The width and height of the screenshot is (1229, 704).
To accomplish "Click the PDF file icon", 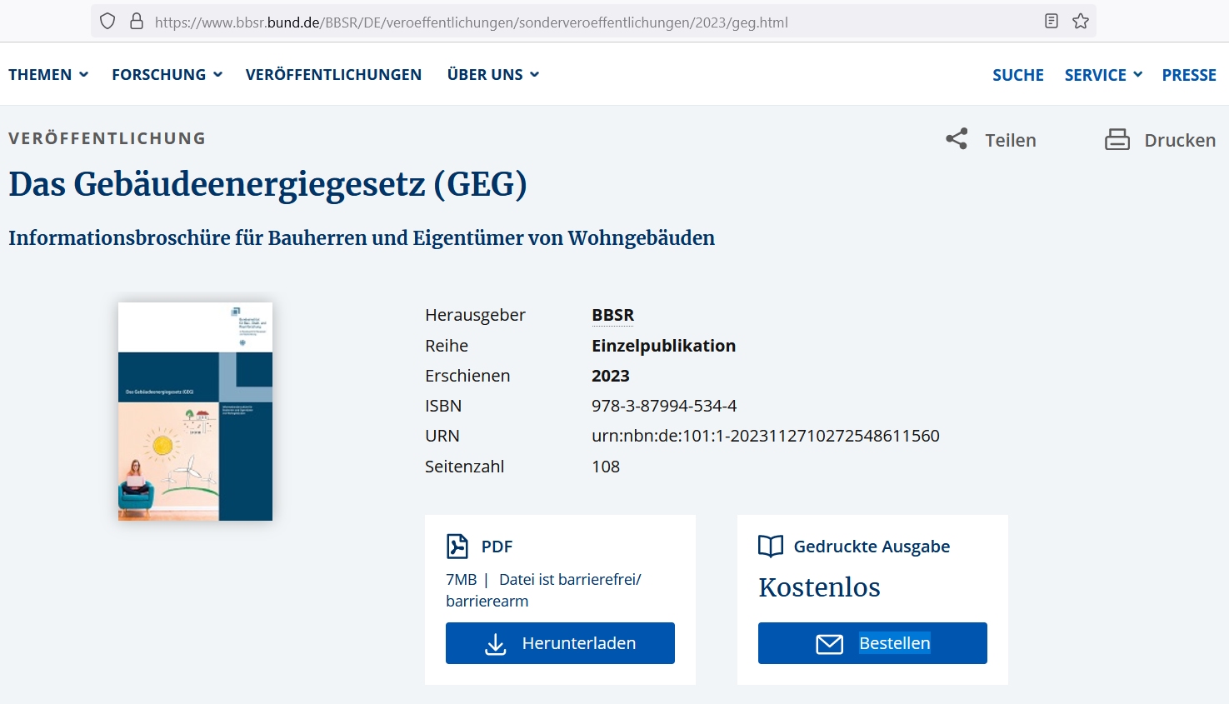I will (x=457, y=546).
